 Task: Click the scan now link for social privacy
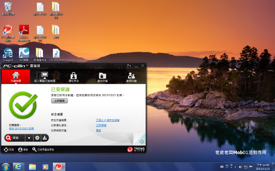pyautogui.click(x=101, y=125)
